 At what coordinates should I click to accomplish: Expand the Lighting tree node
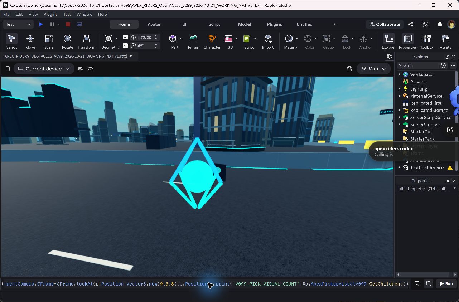coord(400,89)
